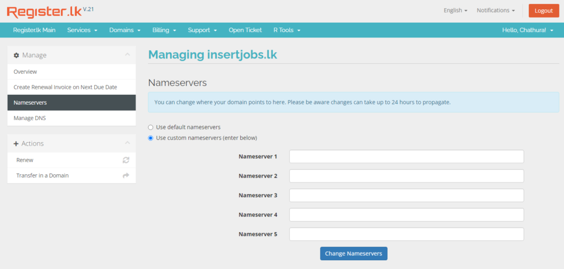Screen dimensions: 564x269
Task: Click Open Ticket in the navigation bar
Action: click(245, 30)
